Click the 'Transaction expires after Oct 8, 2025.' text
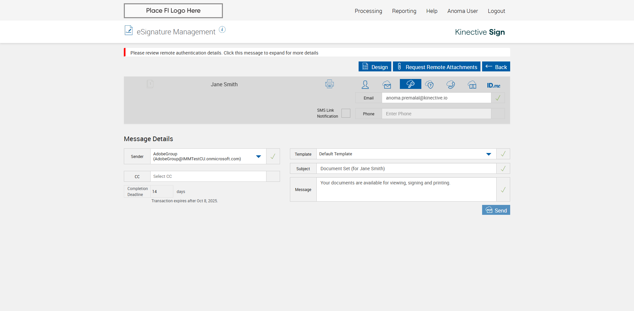This screenshot has height=311, width=634. tap(185, 201)
